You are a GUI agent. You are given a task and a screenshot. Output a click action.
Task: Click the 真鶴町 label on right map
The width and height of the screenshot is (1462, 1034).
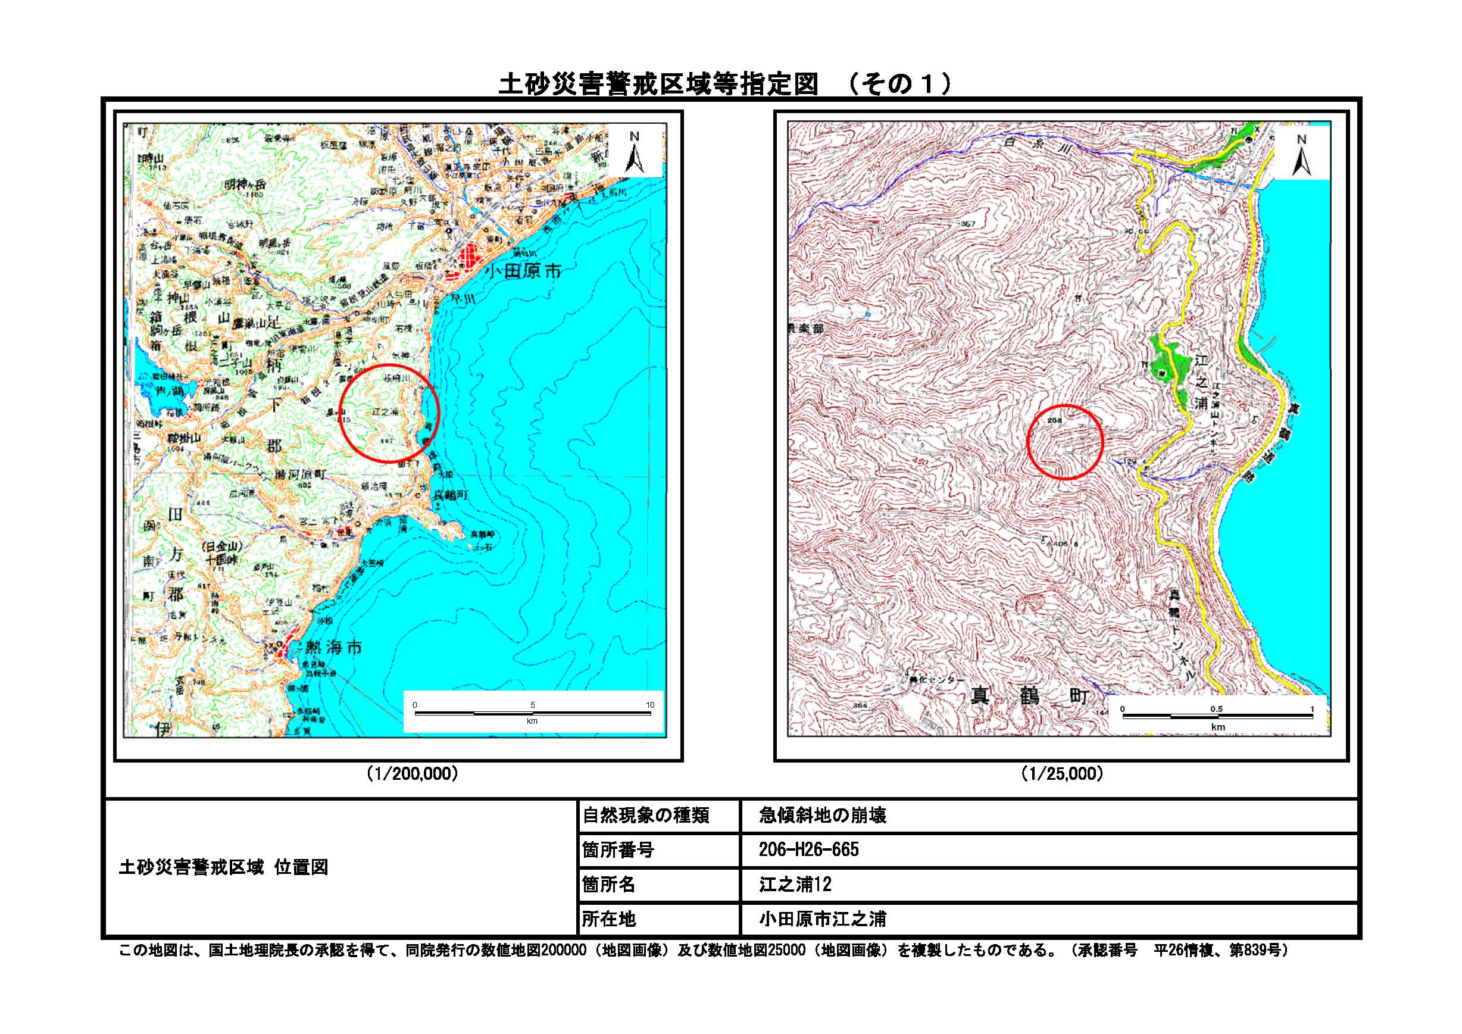click(1029, 696)
